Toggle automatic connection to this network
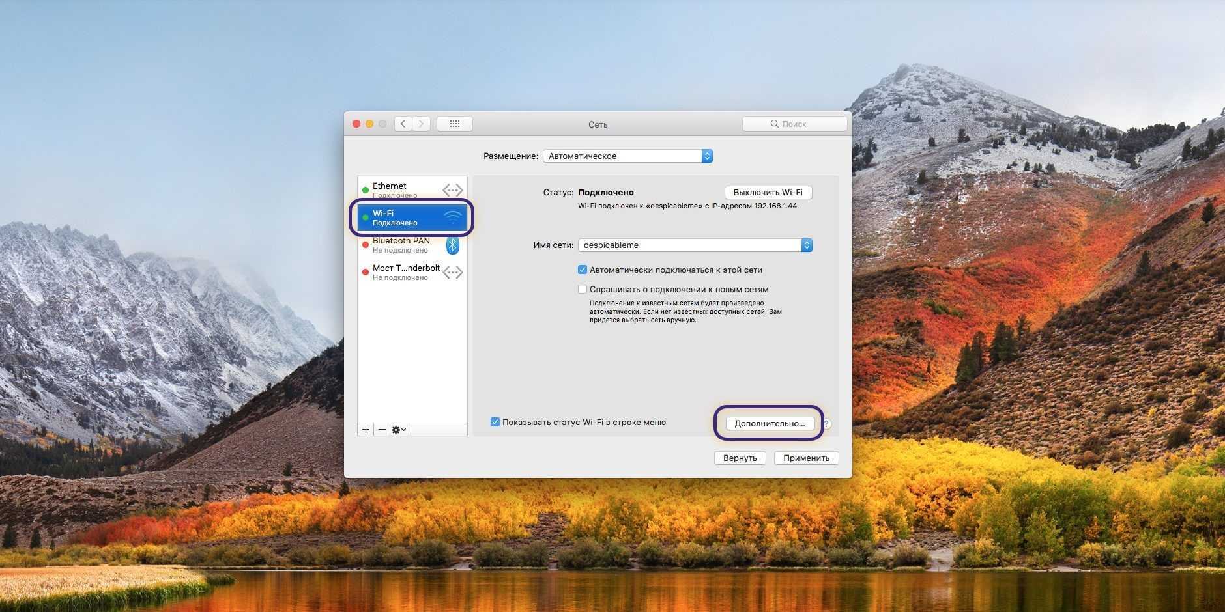1225x612 pixels. [583, 270]
